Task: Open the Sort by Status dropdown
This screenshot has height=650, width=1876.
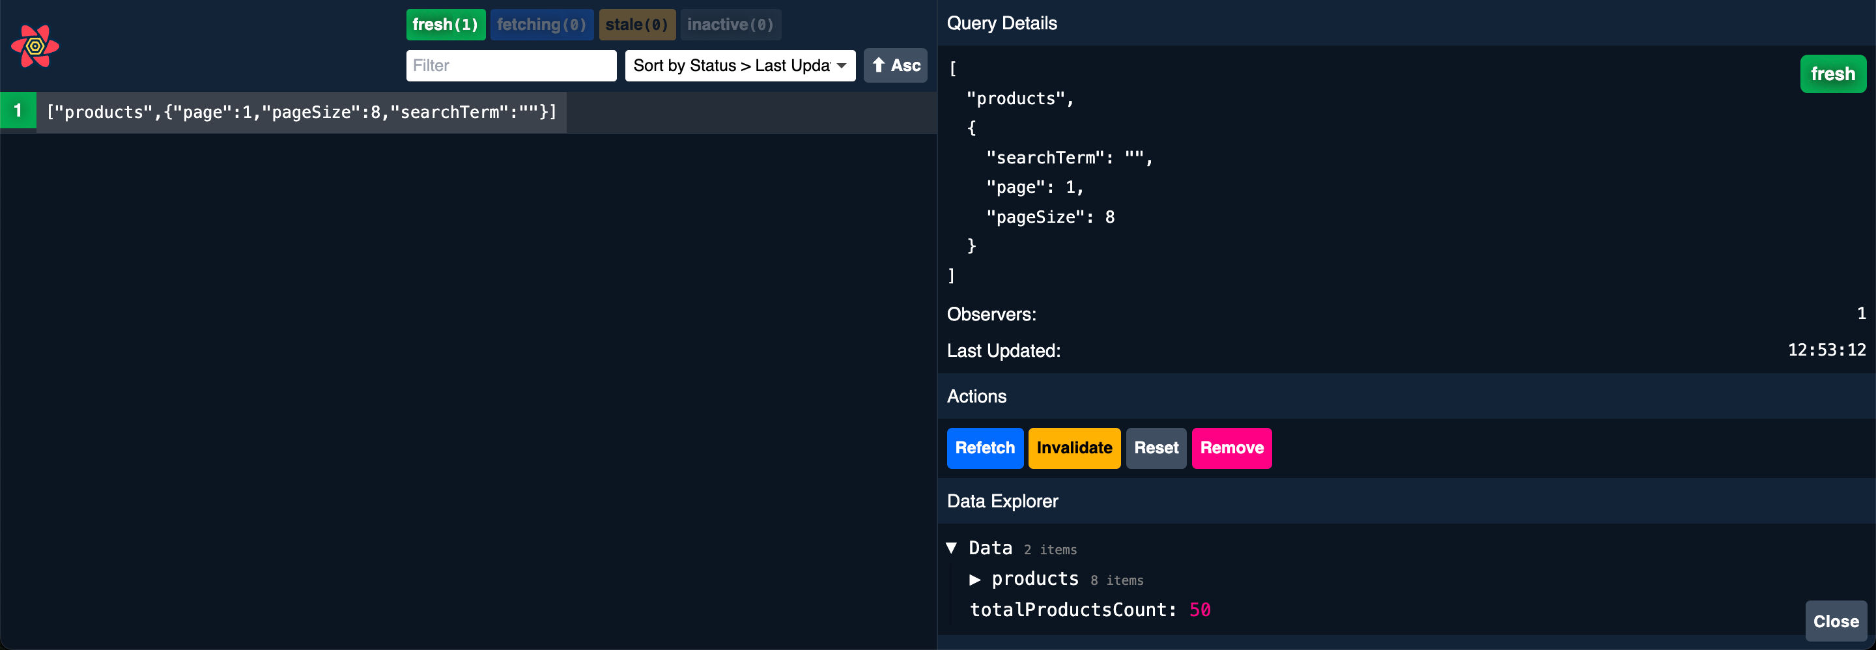Action: tap(739, 66)
